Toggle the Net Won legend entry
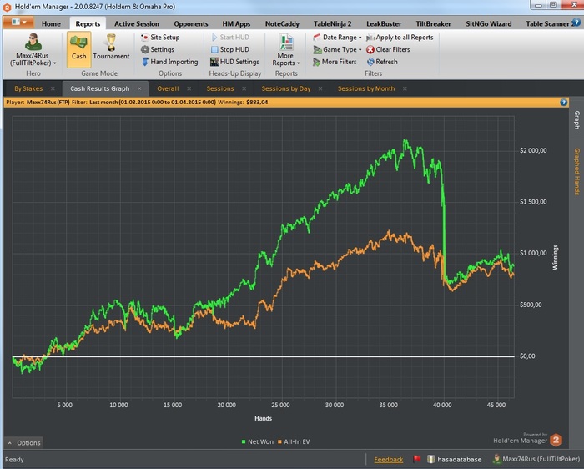 [x=257, y=441]
